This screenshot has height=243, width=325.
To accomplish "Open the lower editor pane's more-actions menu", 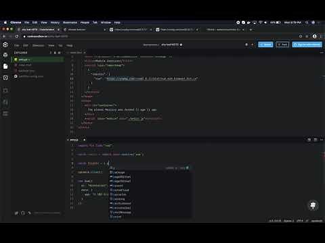I will (x=322, y=140).
